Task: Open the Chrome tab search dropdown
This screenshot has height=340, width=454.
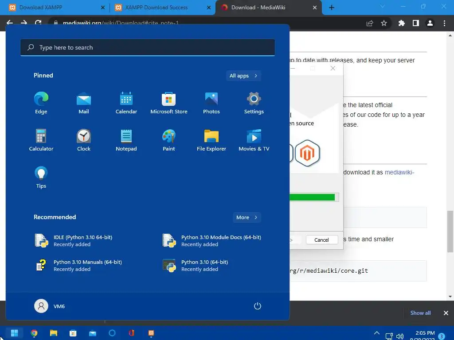Action: (383, 6)
